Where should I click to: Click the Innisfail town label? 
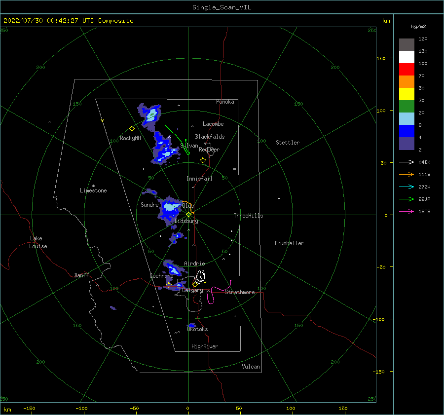[199, 179]
